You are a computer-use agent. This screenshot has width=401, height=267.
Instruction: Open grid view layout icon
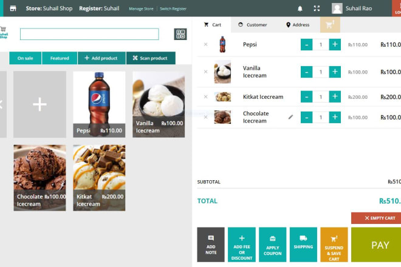point(180,34)
